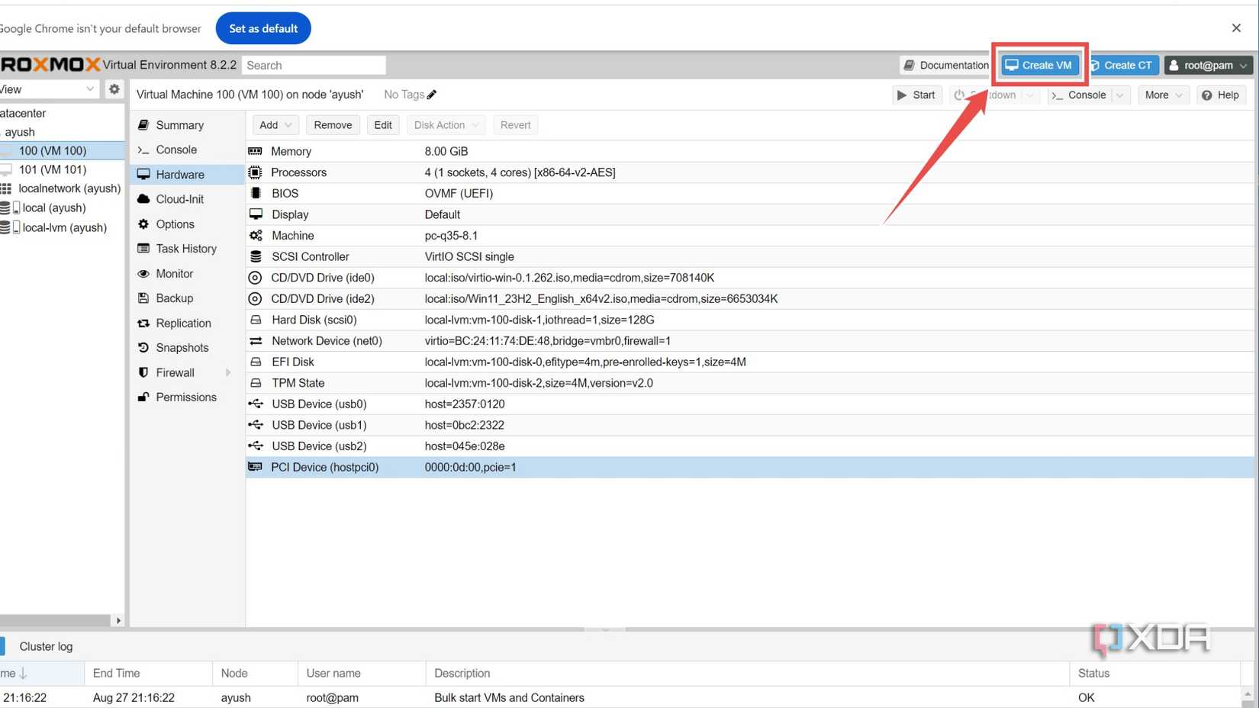Viewport: 1259px width, 708px height.
Task: Select the Monitor panel
Action: coord(174,273)
